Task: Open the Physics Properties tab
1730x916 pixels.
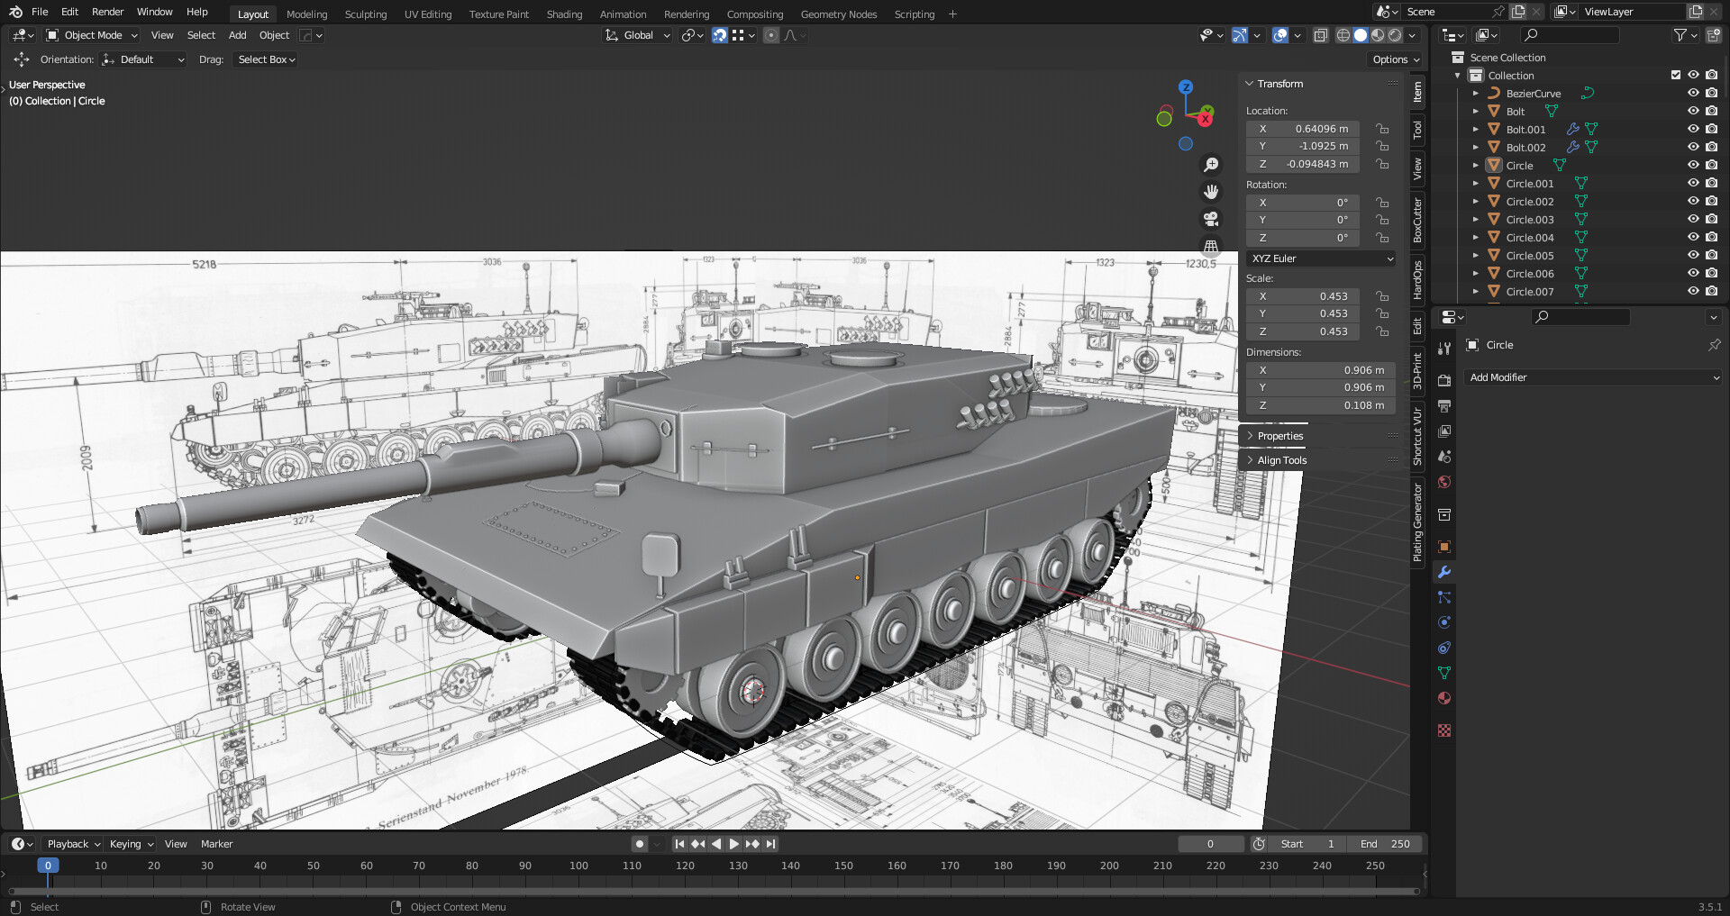Action: point(1444,622)
